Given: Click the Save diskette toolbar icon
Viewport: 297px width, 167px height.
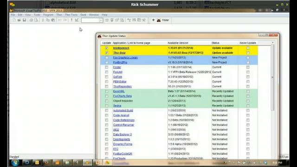Looking at the screenshot, I should (x=25, y=20).
